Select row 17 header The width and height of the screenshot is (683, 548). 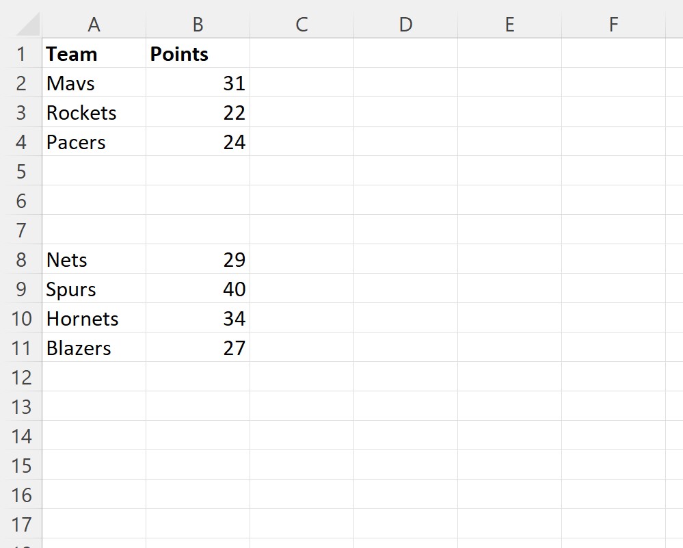click(x=21, y=524)
